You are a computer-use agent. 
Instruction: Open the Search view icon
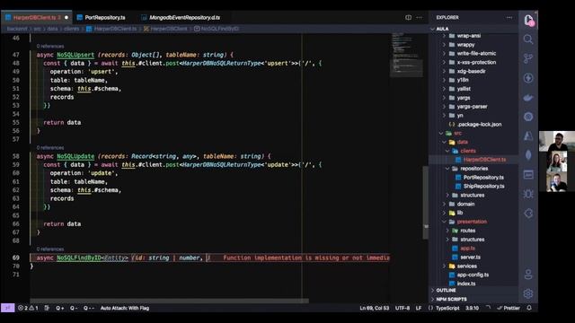coord(528,39)
